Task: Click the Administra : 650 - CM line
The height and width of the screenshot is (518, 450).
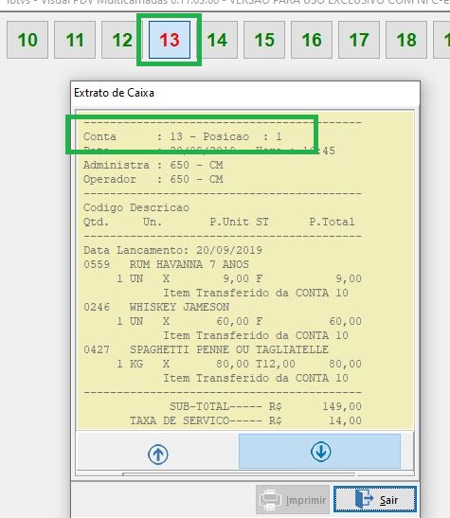Action: 153,165
